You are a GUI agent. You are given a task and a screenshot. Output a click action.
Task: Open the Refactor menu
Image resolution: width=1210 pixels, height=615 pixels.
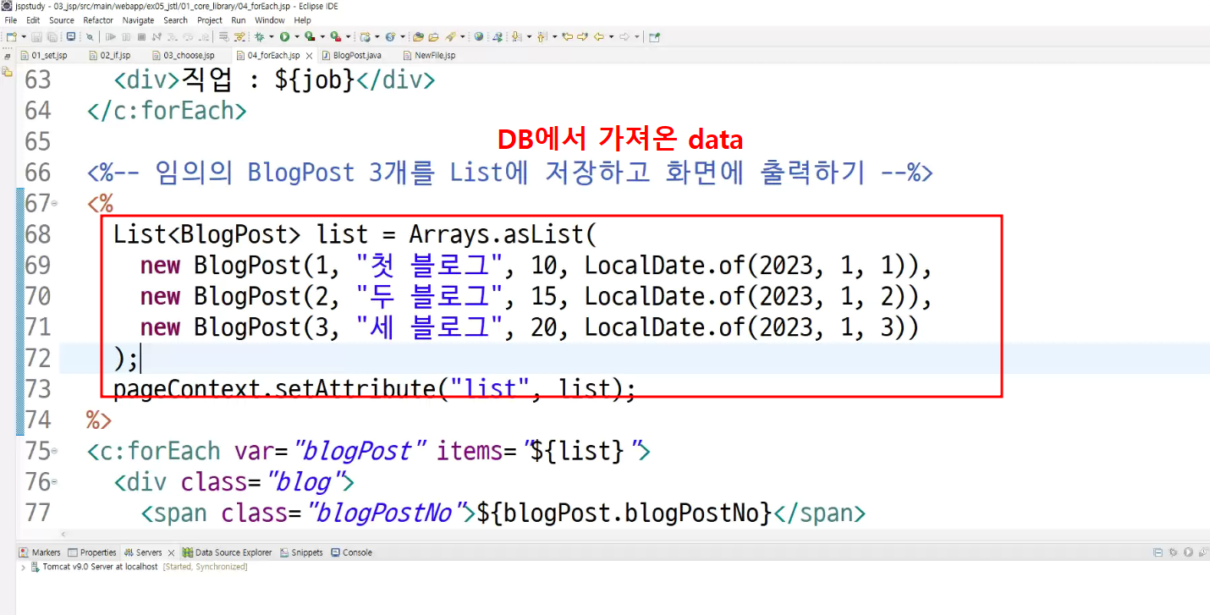coord(98,20)
